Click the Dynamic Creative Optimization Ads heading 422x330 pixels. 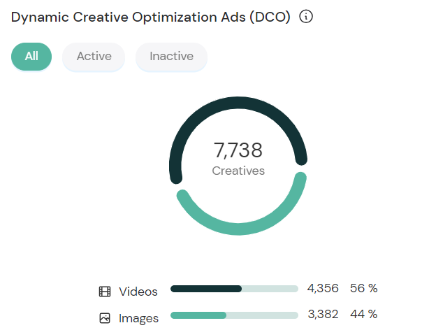click(x=151, y=17)
